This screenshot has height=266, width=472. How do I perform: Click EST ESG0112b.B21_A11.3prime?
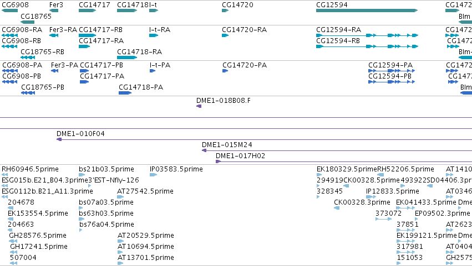47,191
